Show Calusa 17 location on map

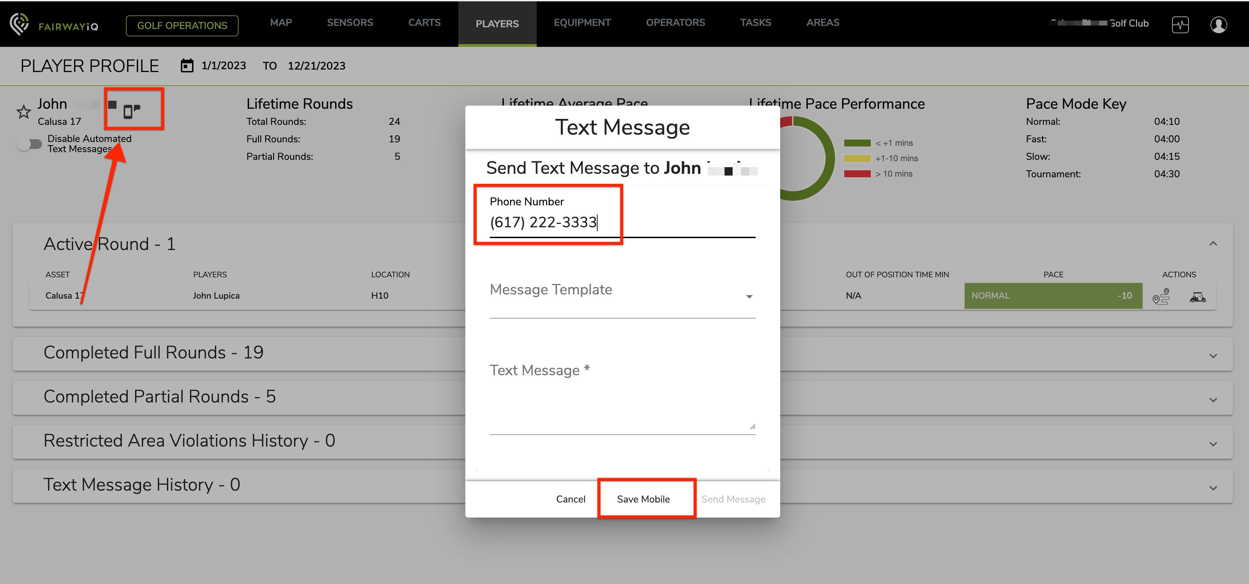point(1161,295)
